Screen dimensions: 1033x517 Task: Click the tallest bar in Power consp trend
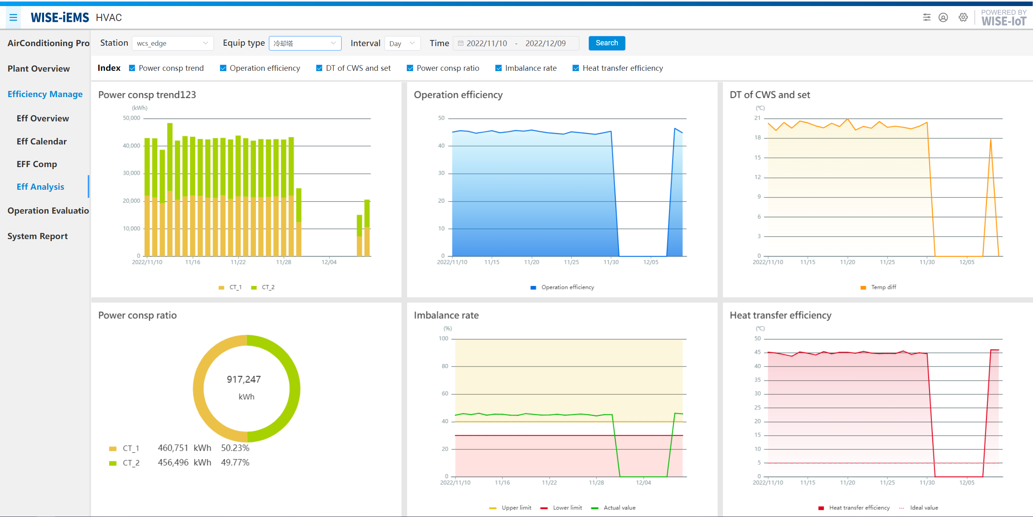[x=170, y=189]
